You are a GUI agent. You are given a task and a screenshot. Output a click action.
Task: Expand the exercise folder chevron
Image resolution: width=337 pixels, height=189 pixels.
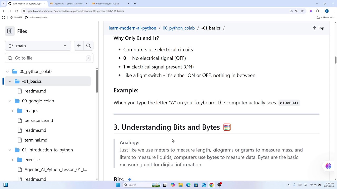click(12, 160)
